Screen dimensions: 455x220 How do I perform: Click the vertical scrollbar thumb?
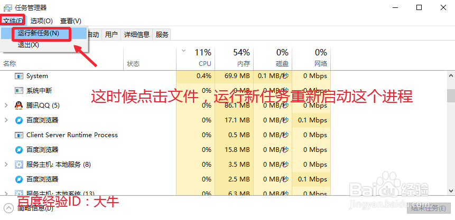click(x=451, y=95)
